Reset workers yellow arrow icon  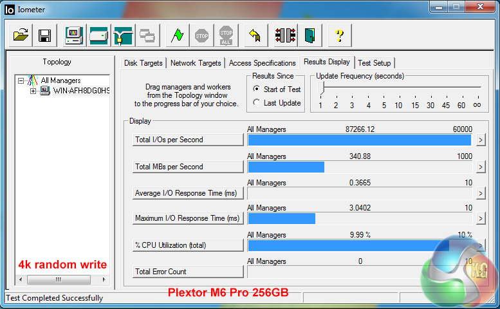(x=255, y=35)
